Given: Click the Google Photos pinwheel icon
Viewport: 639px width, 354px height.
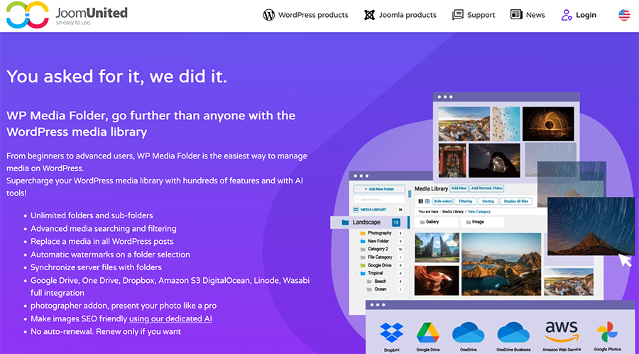Looking at the screenshot, I should (607, 332).
